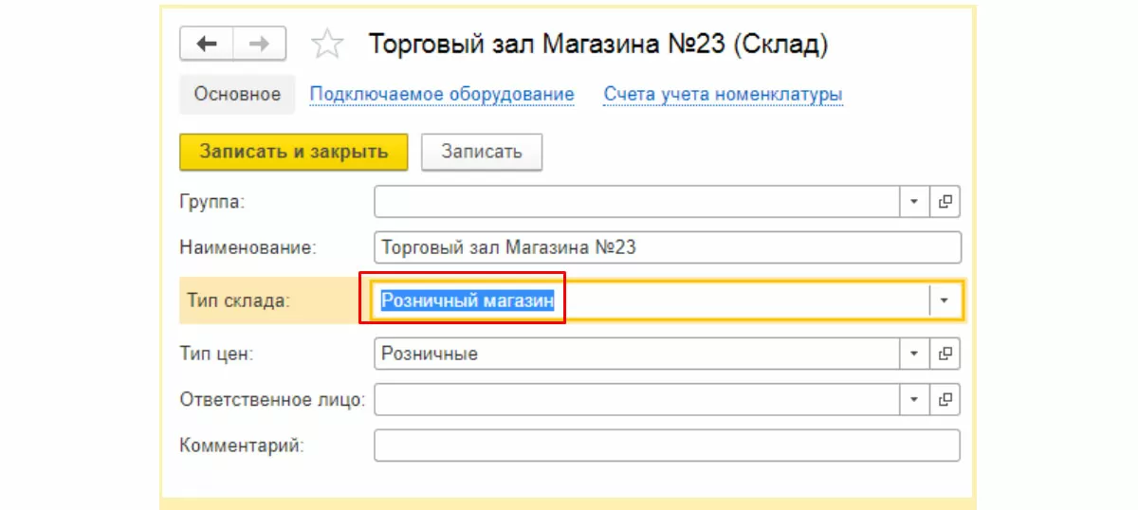This screenshot has height=510, width=1138.
Task: Click the Наименование label
Action: pos(248,247)
